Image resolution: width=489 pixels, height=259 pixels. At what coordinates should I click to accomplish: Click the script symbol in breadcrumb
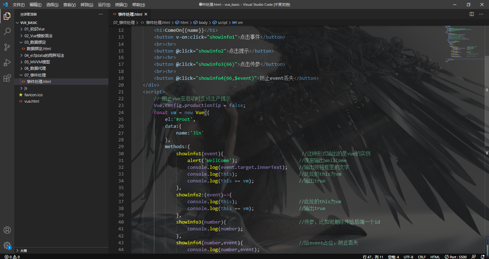click(220, 23)
